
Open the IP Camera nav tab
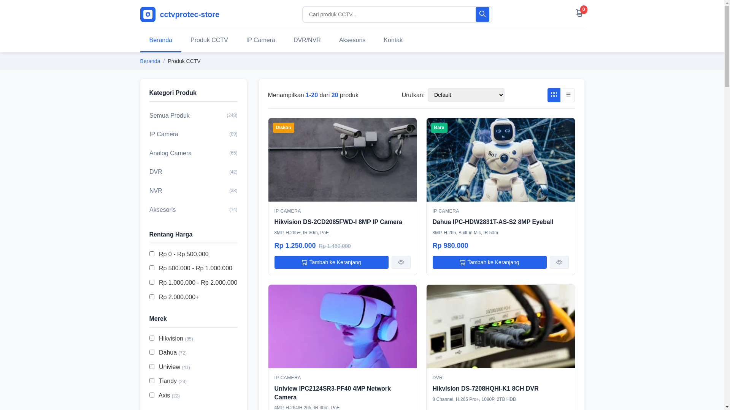260,40
